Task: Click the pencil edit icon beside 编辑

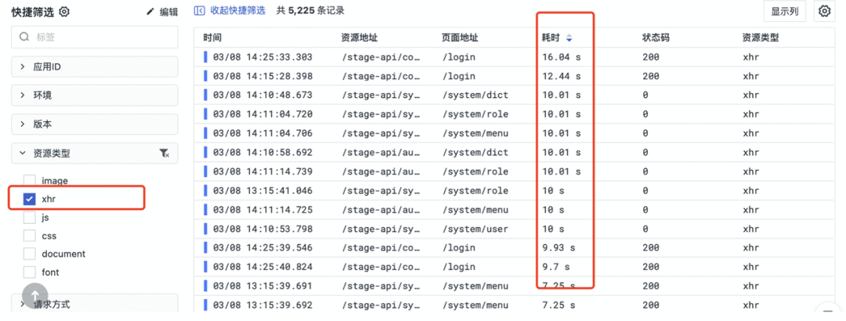Action: 150,12
